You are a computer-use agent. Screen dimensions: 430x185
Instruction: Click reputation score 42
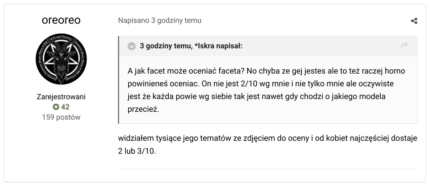[65, 107]
